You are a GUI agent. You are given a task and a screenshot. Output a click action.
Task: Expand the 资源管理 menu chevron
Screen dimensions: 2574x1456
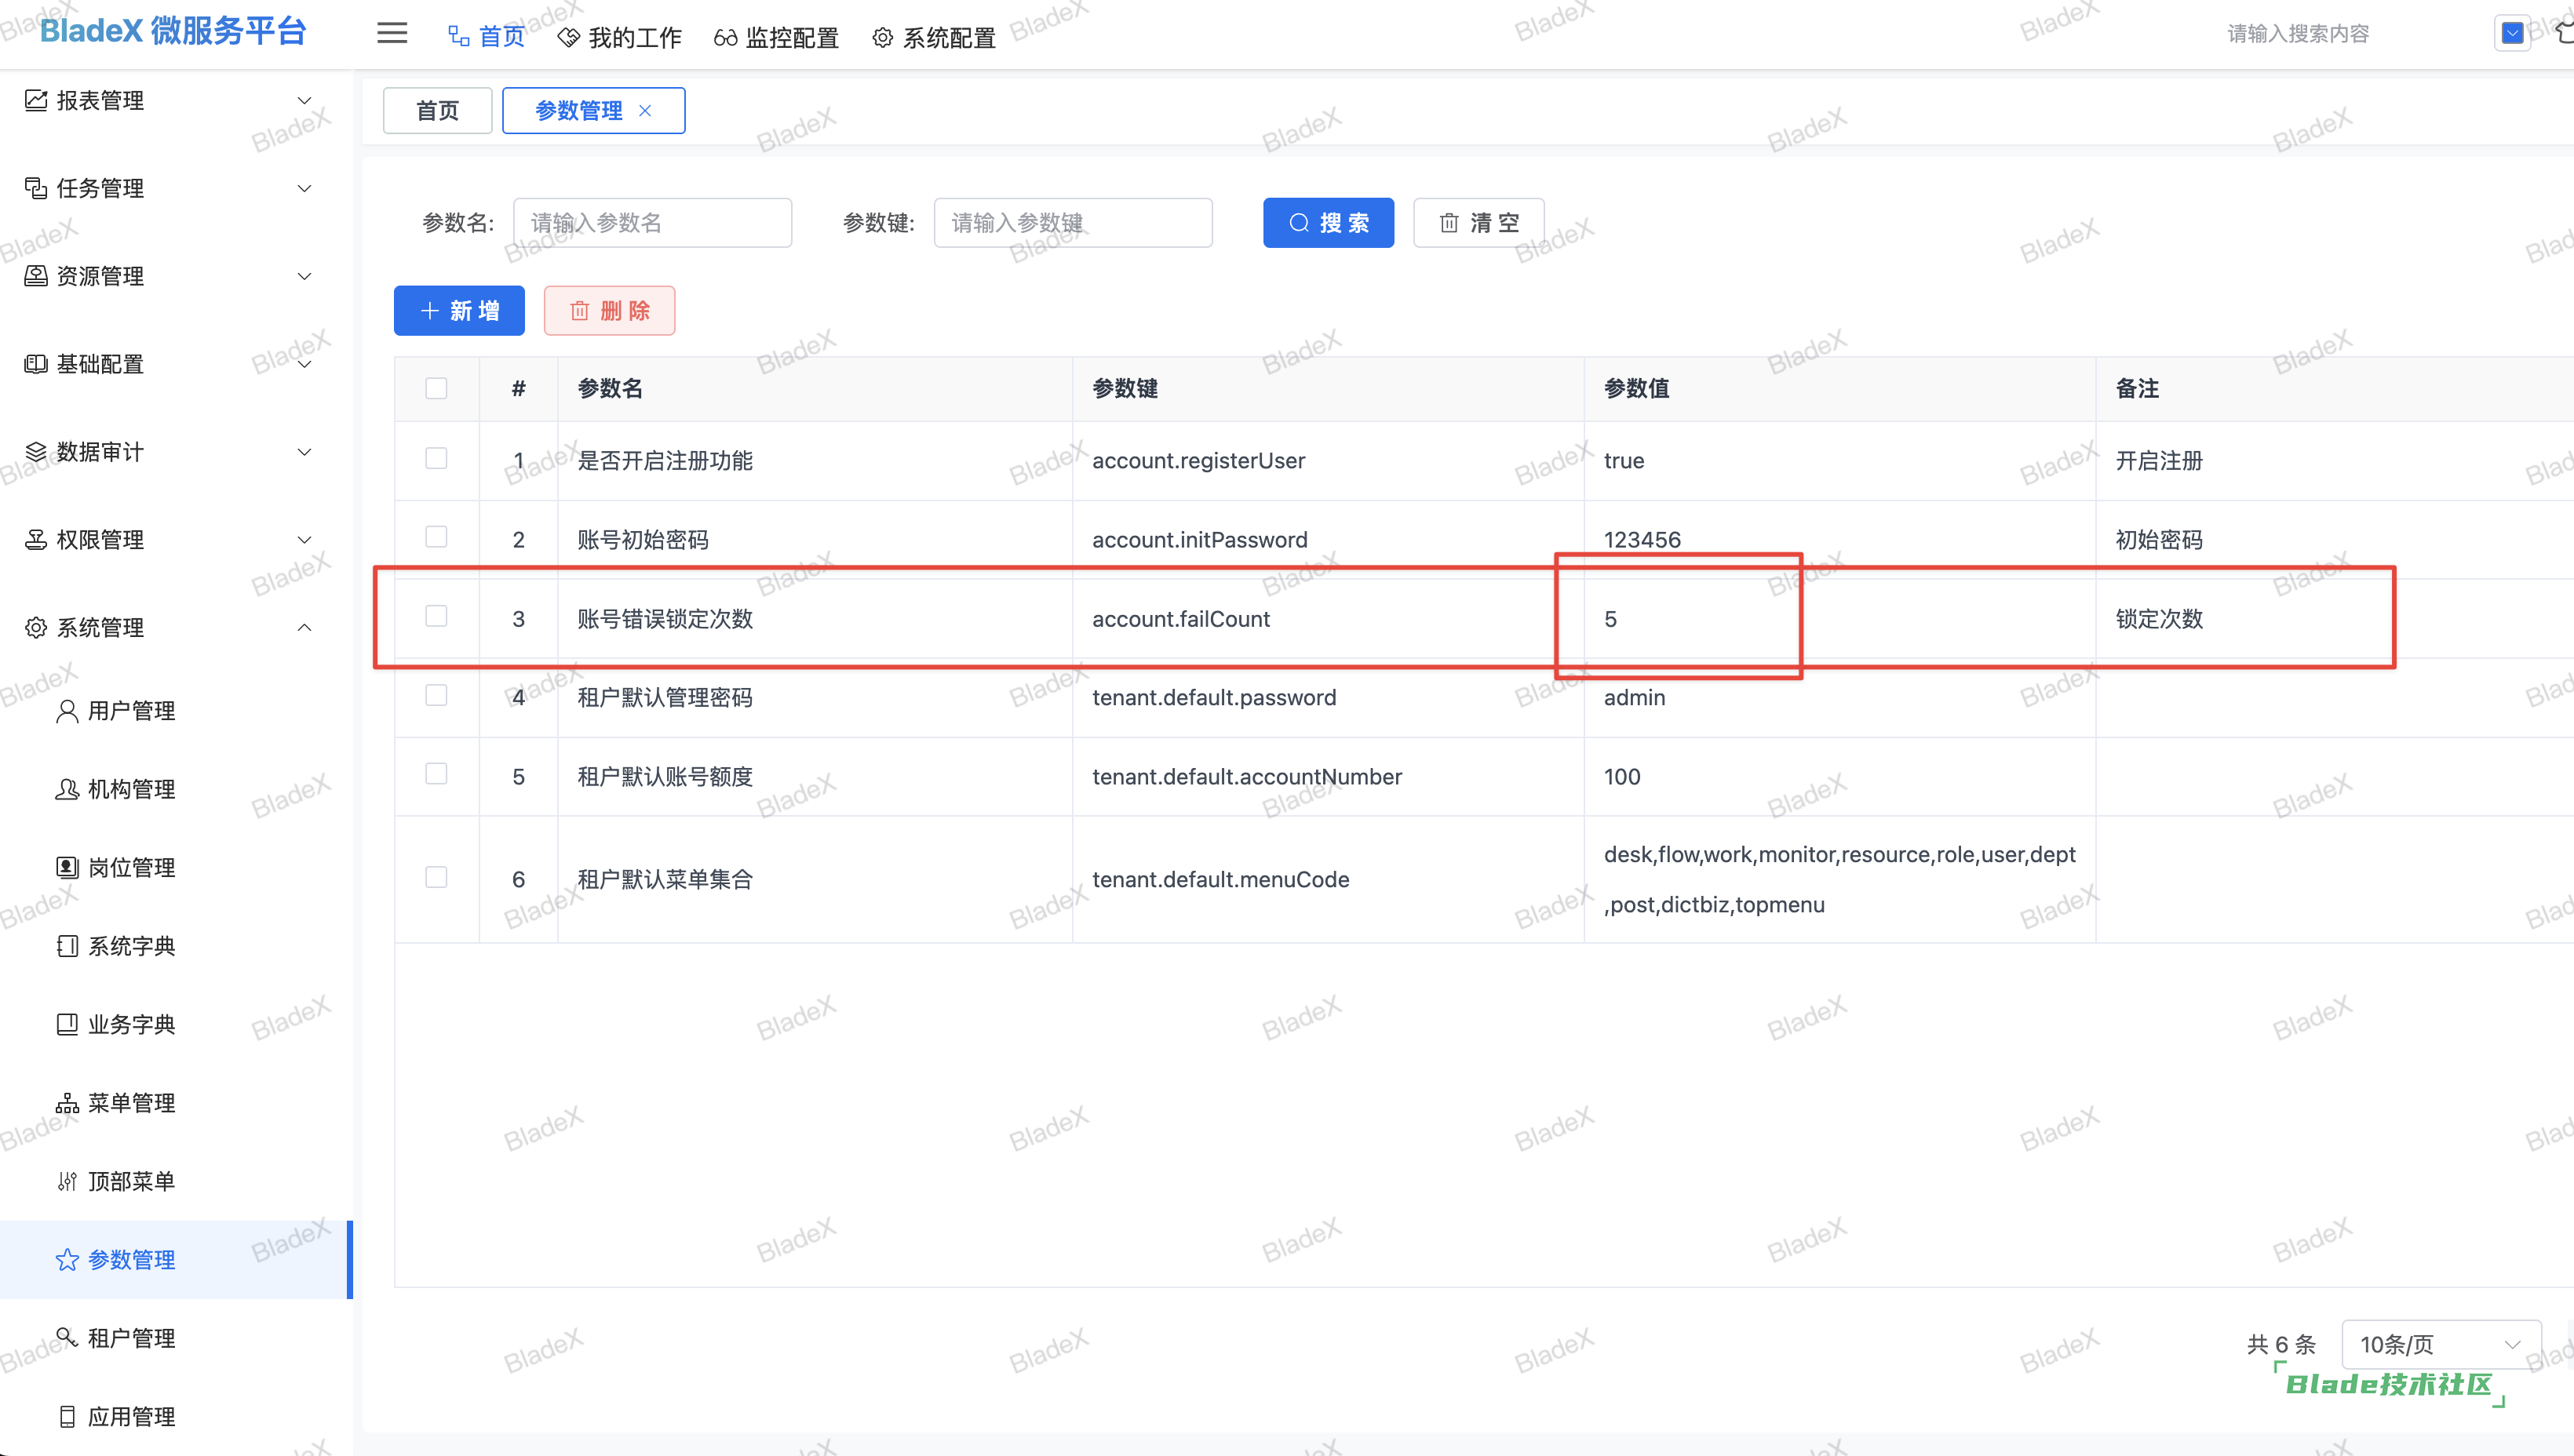(305, 276)
